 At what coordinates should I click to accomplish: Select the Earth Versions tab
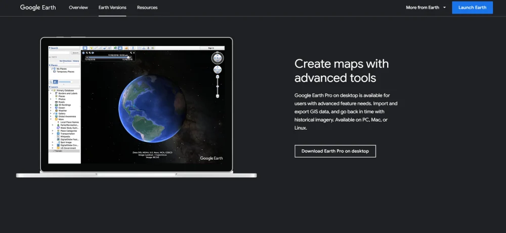pos(112,8)
